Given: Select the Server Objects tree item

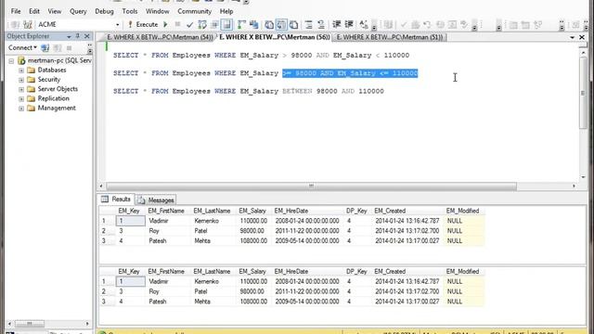Looking at the screenshot, I should tap(58, 89).
